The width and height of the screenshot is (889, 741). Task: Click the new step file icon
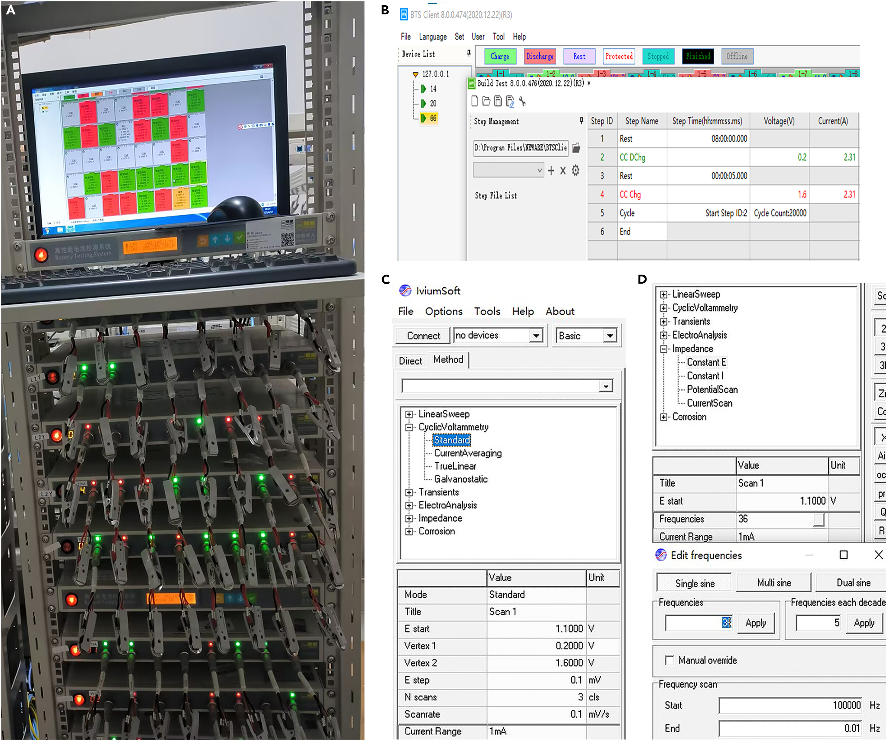[x=475, y=101]
